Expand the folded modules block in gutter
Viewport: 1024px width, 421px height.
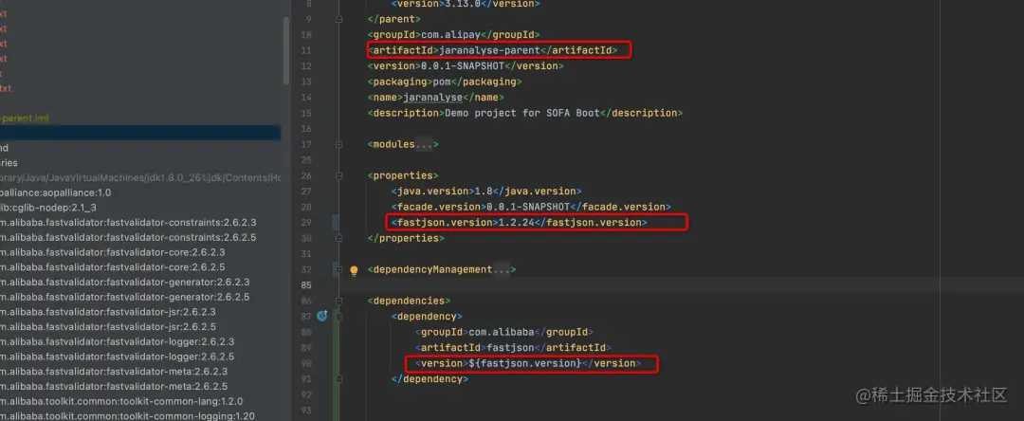click(x=338, y=144)
